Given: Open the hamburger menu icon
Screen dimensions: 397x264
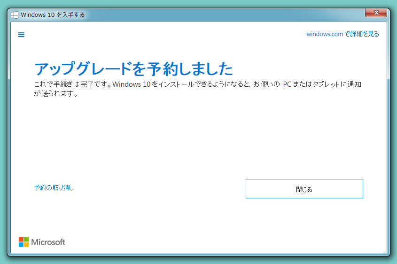Looking at the screenshot, I should (x=21, y=35).
